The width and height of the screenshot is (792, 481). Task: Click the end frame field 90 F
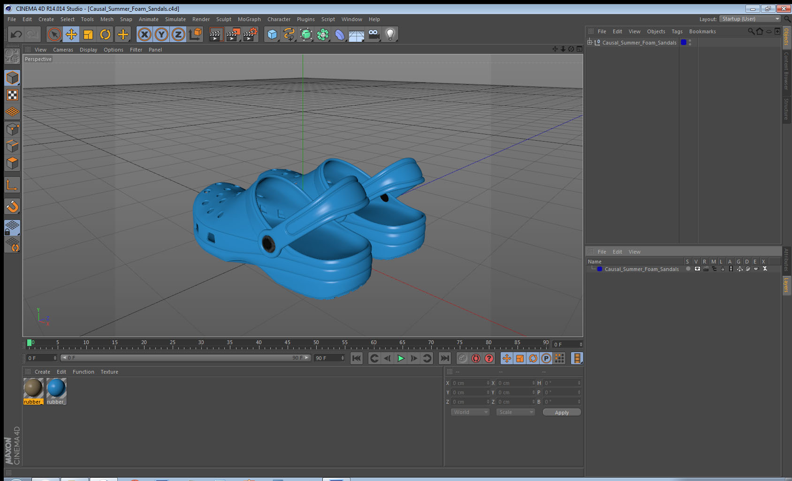[329, 358]
